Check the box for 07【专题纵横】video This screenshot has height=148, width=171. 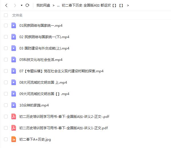[x=6, y=71]
